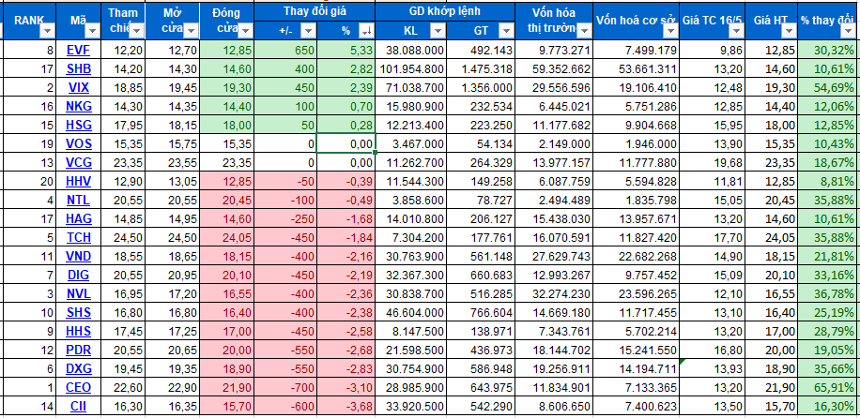Open the NKG stock ticker link
The width and height of the screenshot is (860, 418).
tap(79, 106)
